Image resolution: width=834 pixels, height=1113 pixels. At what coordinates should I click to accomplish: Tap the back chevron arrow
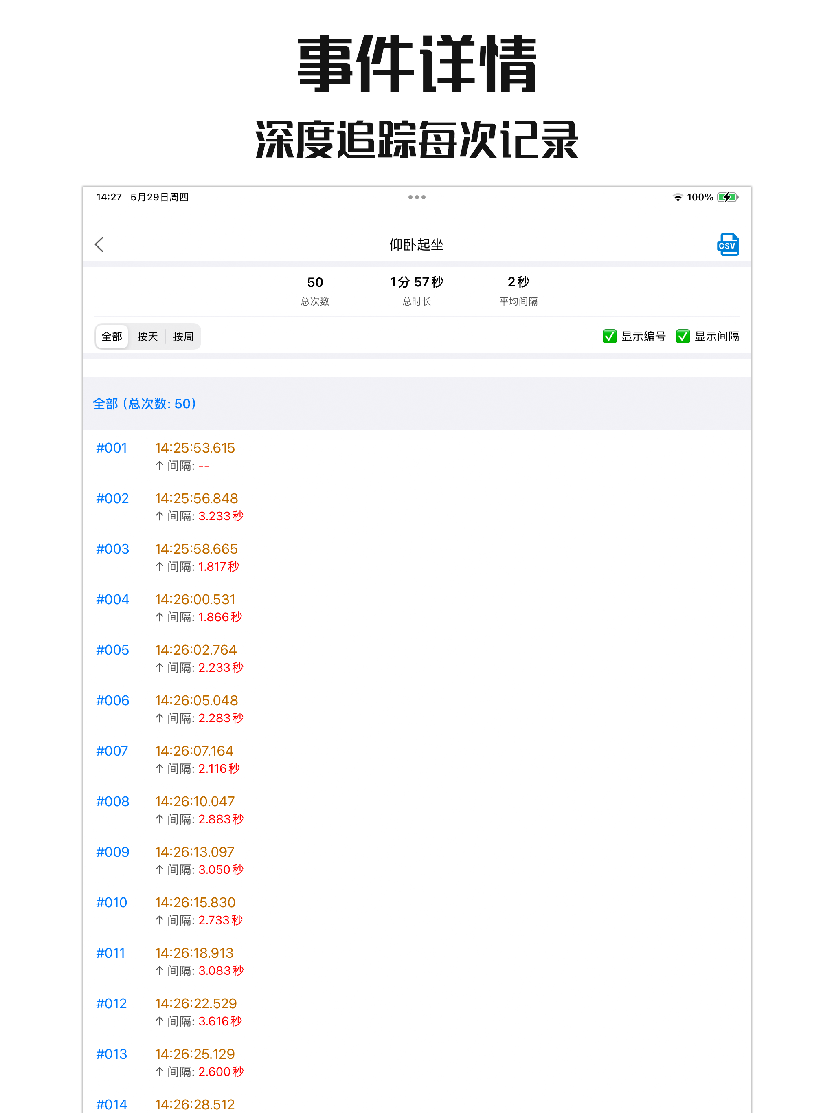coord(99,244)
